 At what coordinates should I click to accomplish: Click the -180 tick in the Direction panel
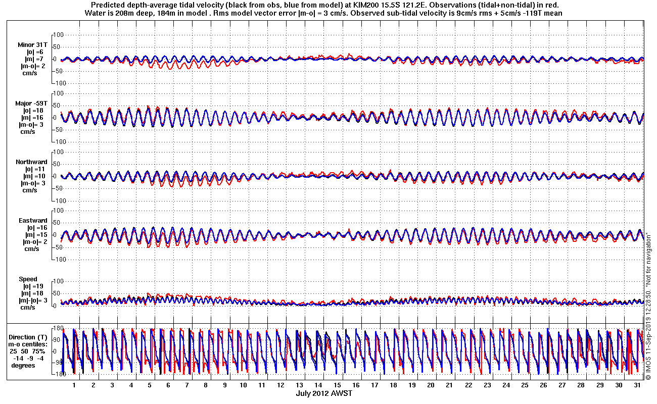pos(60,374)
